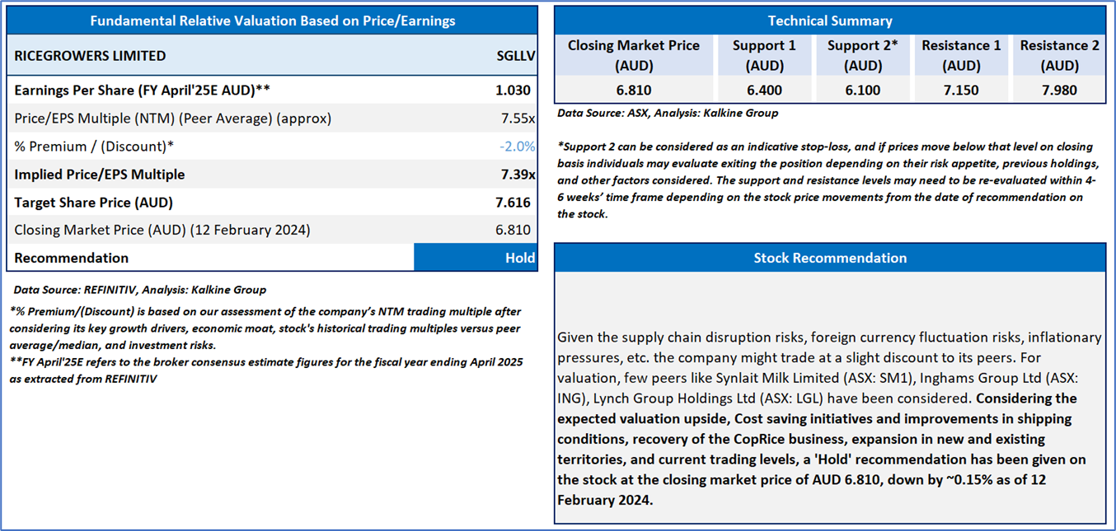Screen dimensions: 1116x531
Task: Select the Support 2 value 6.100
Action: (x=863, y=91)
